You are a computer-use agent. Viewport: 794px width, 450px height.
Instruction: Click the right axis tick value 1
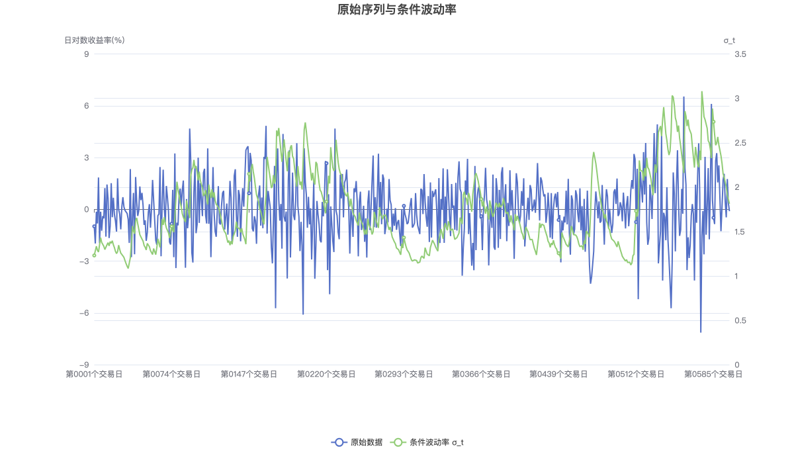737,277
